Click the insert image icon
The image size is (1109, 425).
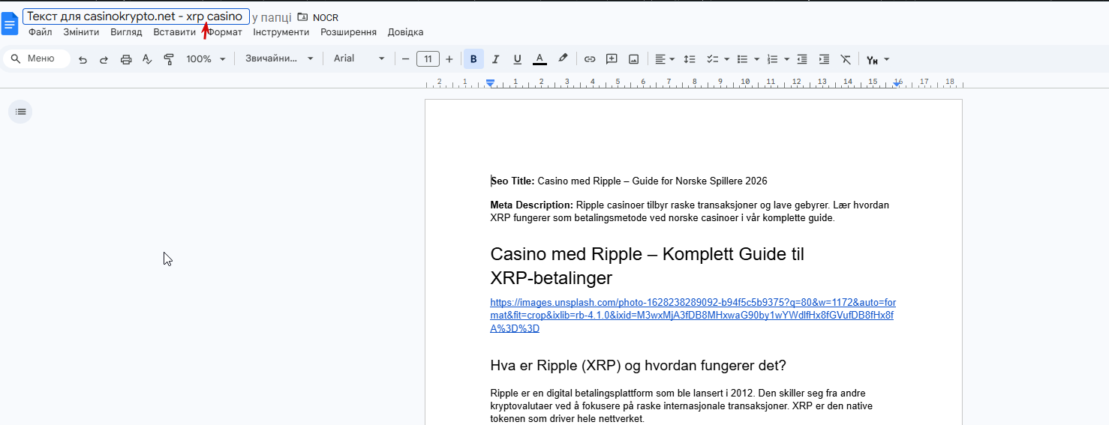click(633, 59)
